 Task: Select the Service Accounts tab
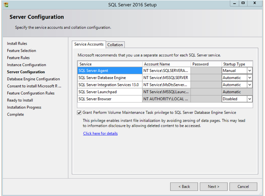[89, 44]
